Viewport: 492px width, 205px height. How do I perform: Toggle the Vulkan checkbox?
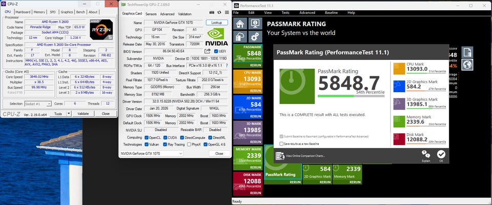147,145
